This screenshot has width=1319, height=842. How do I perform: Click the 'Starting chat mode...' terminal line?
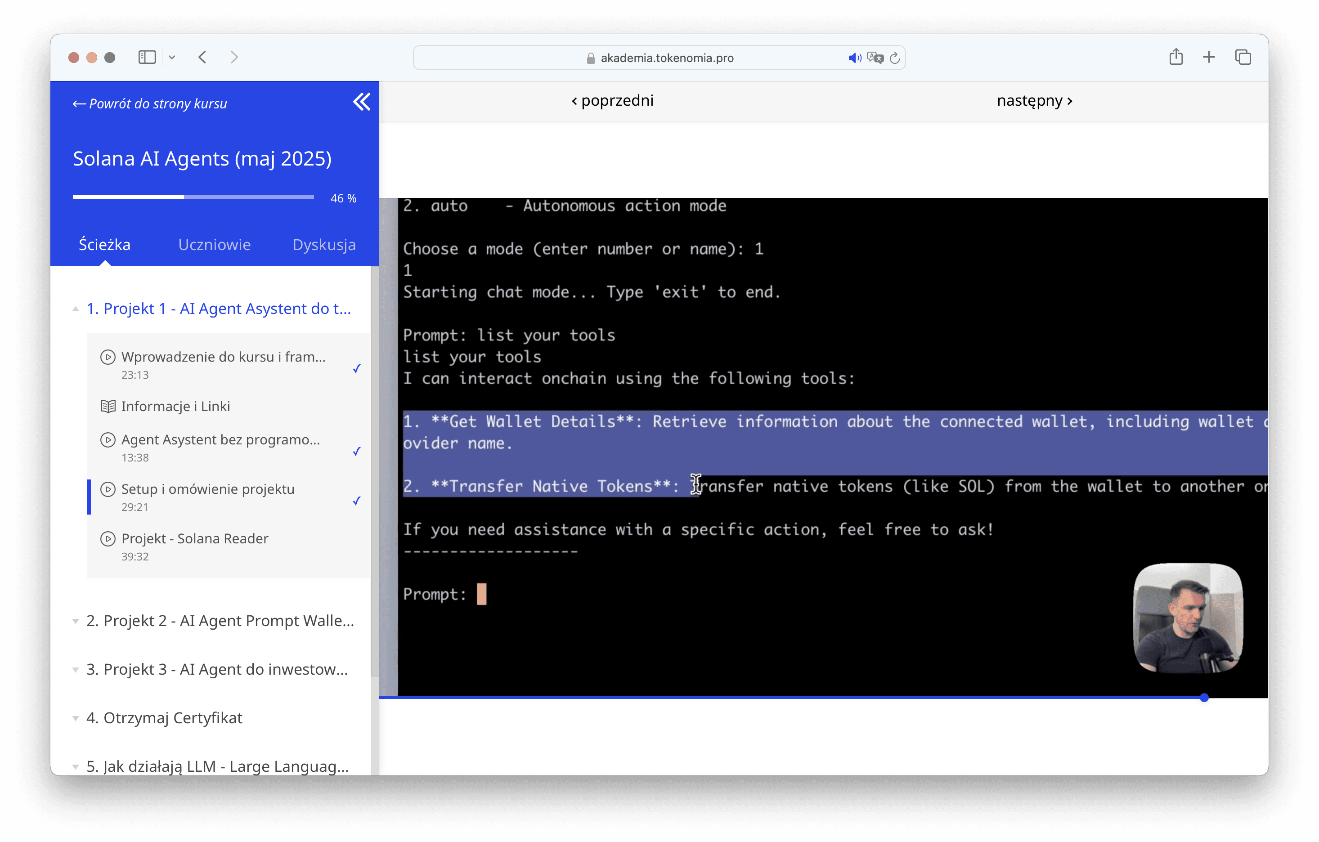tap(592, 292)
